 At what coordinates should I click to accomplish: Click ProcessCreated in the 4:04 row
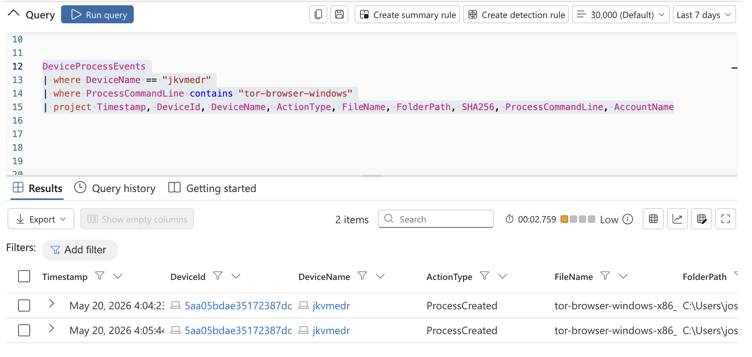(462, 306)
